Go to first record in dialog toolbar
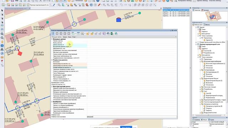The height and width of the screenshot is (128, 228). click(57, 34)
